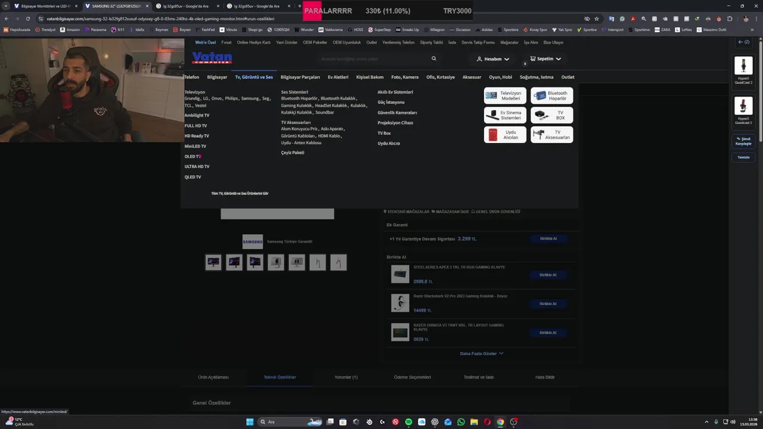Screen dimensions: 763x429
Task: Open File Explorer from the taskbar
Action: tap(474, 422)
